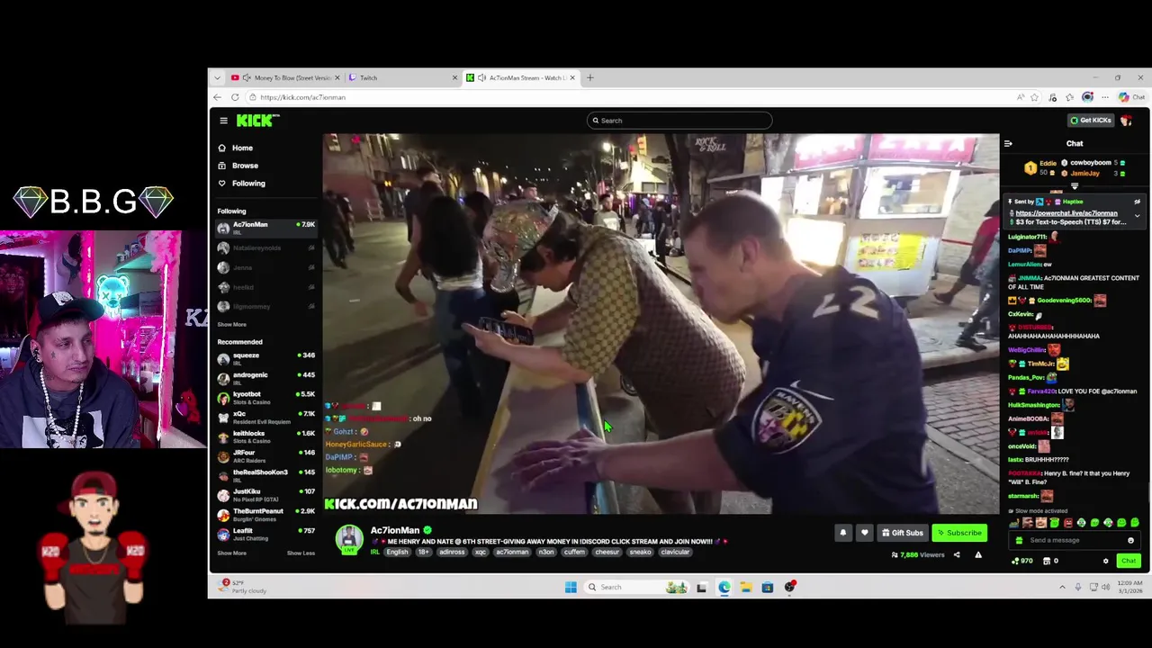Open keithlocks recommended channel
Image resolution: width=1152 pixels, height=648 pixels.
[x=265, y=436]
